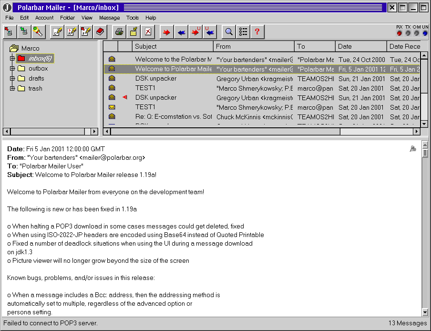The width and height of the screenshot is (431, 331).
Task: Click the move-to-folder toolbar icon
Action: pyautogui.click(x=133, y=31)
